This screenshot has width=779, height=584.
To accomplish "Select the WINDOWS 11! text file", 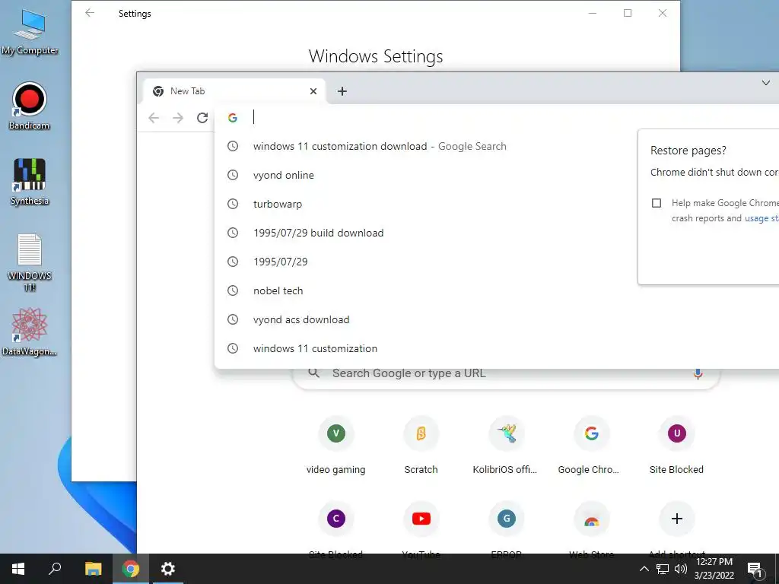I will tap(30, 262).
